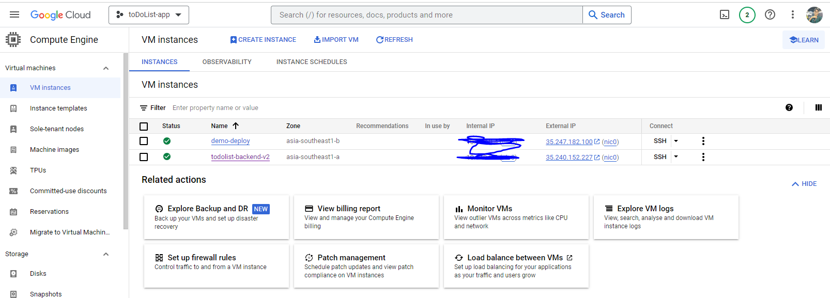Switch to the Observability tab

[x=227, y=62]
